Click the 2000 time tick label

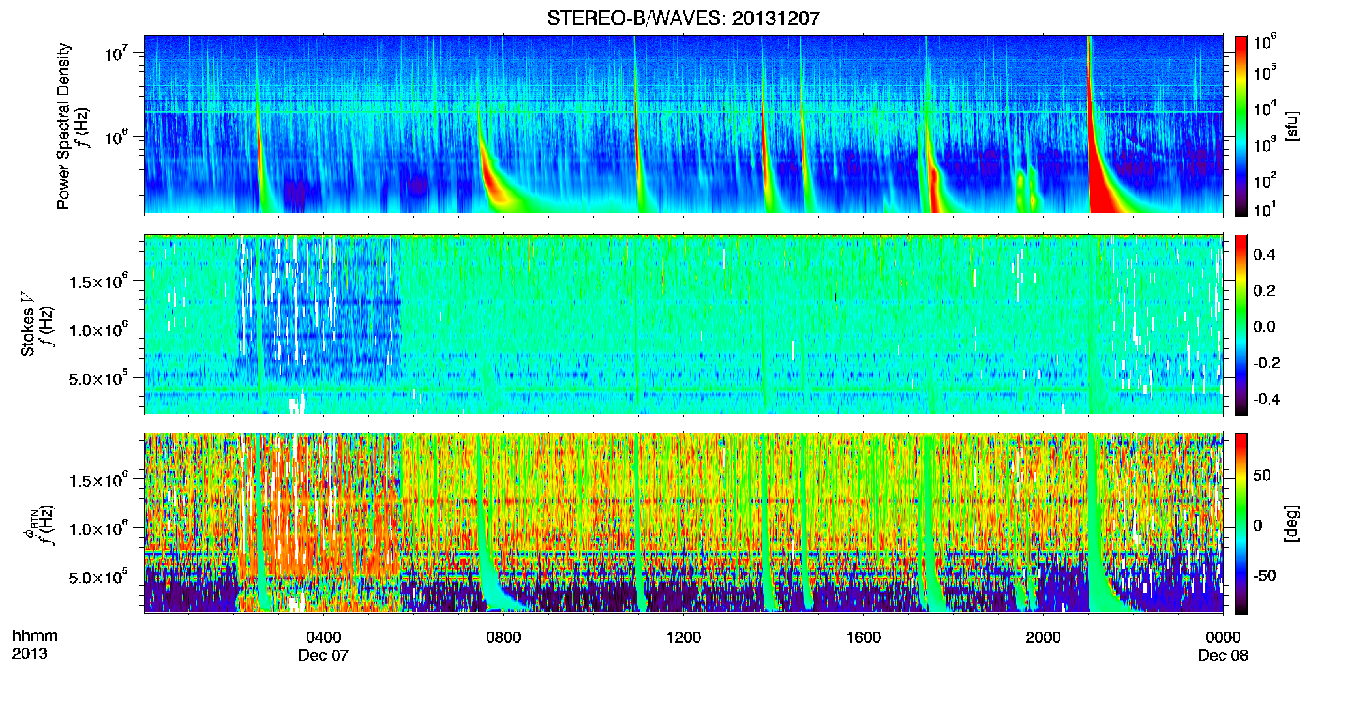tap(1043, 637)
